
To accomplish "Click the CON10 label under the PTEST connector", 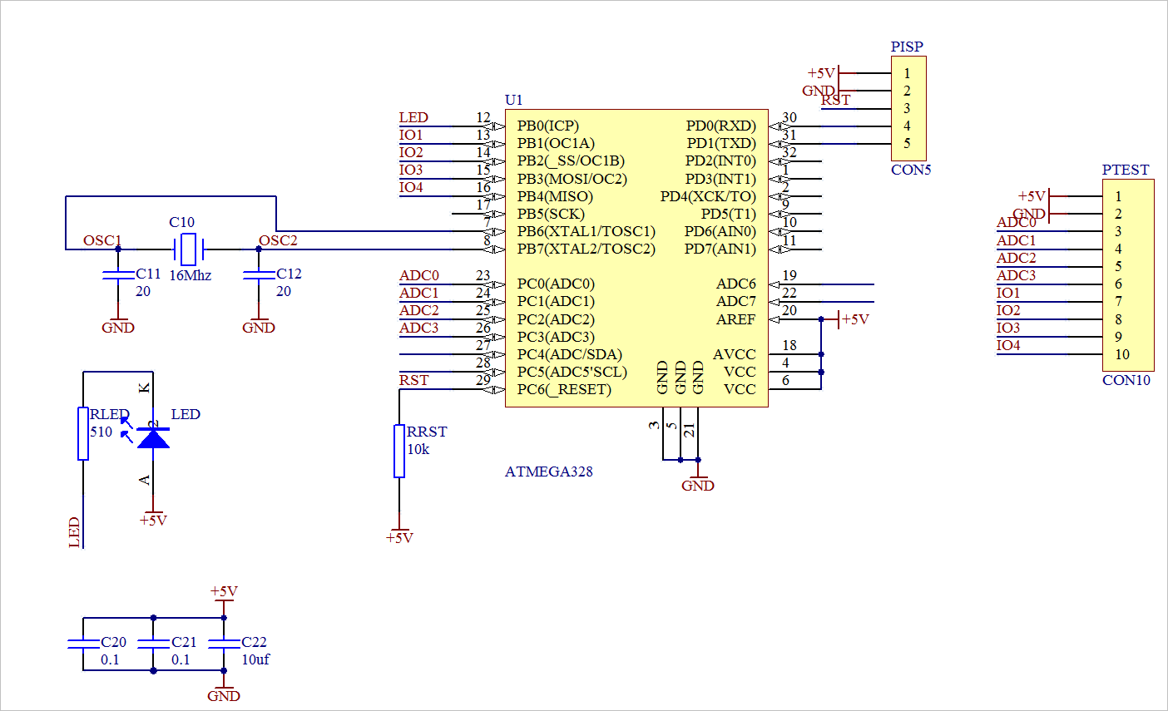I will pos(1126,380).
